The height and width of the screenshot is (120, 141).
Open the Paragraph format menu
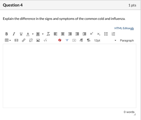(x=127, y=41)
